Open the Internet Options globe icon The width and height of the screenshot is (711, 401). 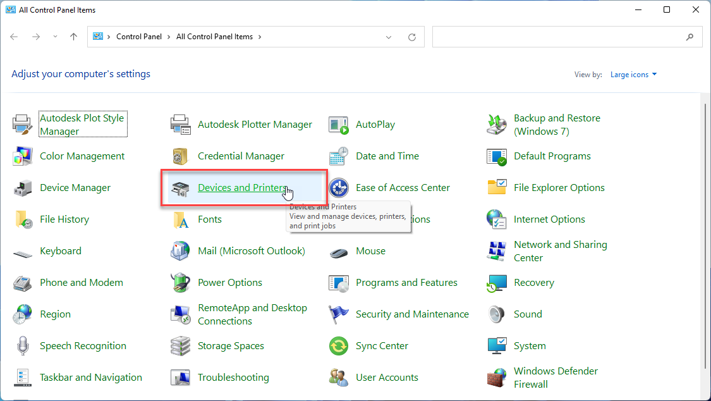[497, 219]
